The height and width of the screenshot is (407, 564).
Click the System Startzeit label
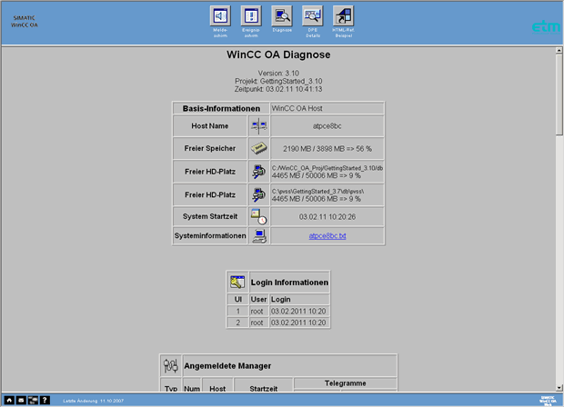pyautogui.click(x=210, y=216)
